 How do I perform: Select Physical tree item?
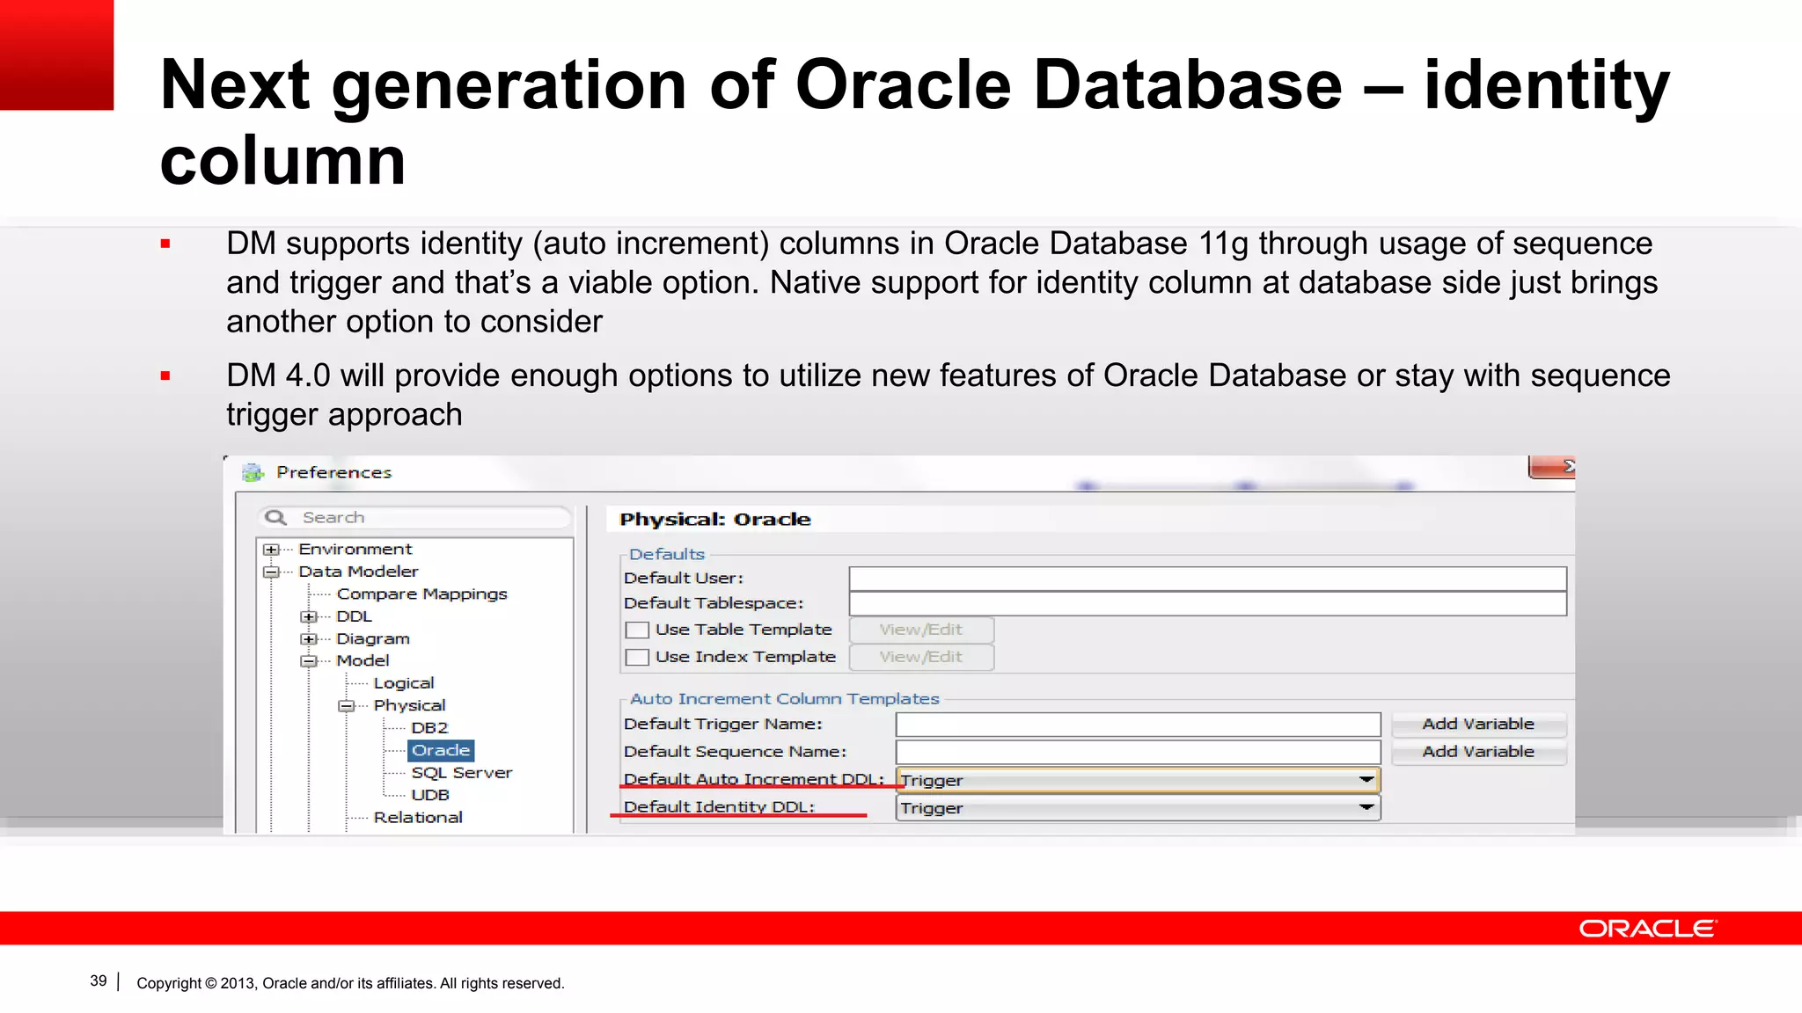[409, 705]
